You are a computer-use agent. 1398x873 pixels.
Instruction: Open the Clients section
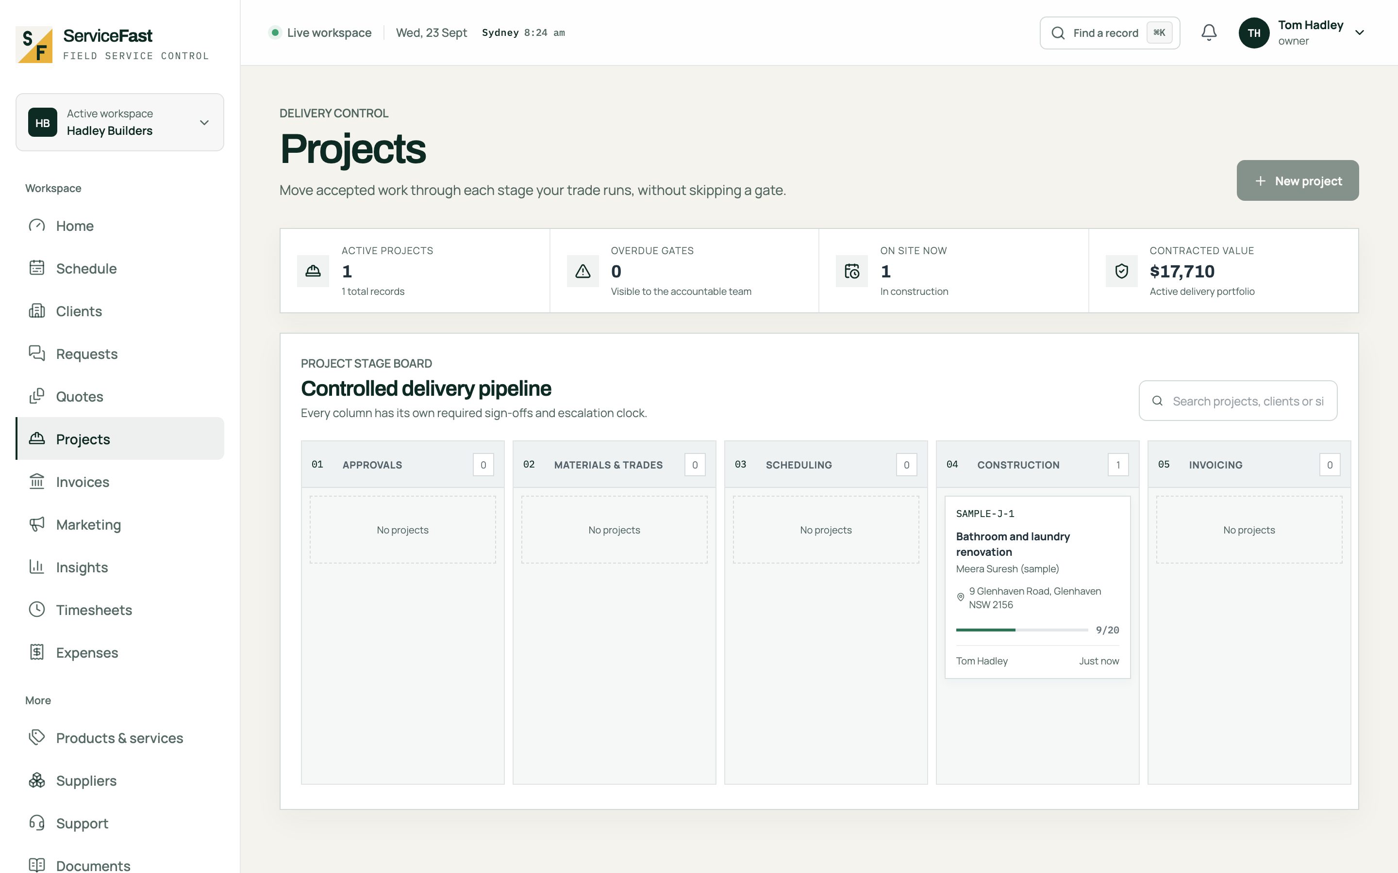(x=119, y=311)
